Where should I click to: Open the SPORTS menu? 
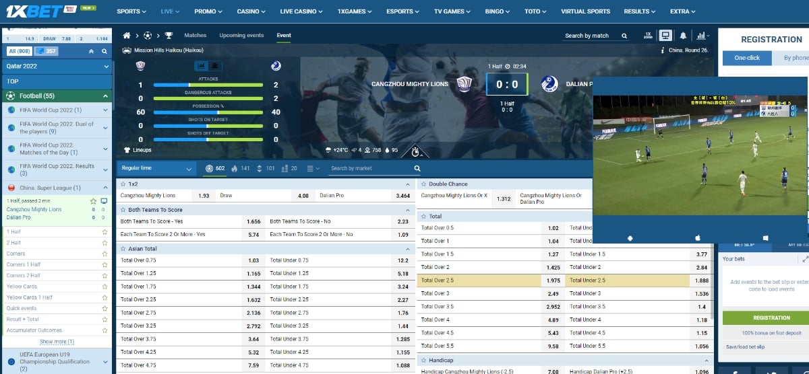click(x=131, y=11)
